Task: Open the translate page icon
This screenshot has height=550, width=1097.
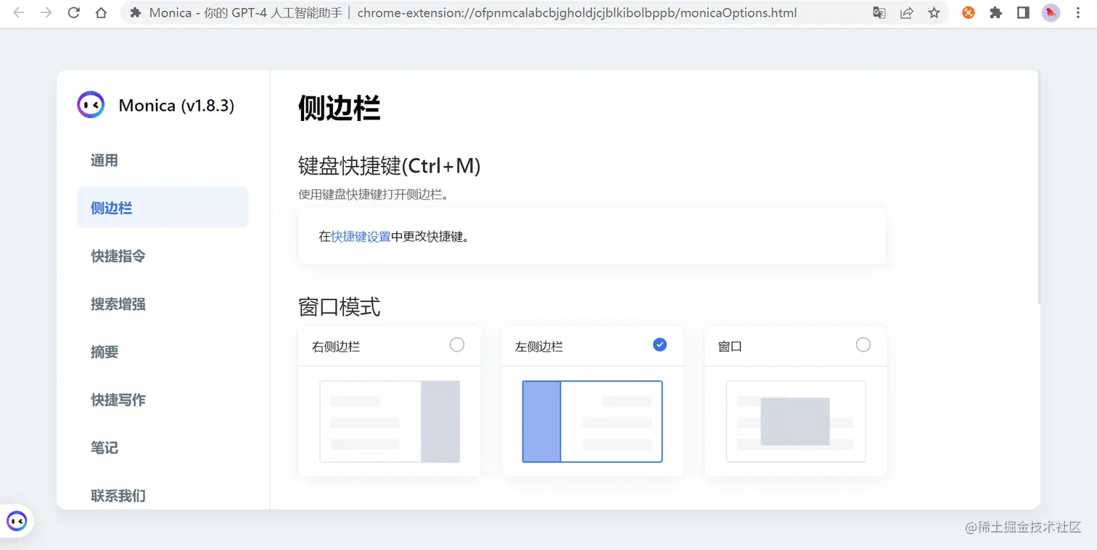Action: tap(879, 13)
